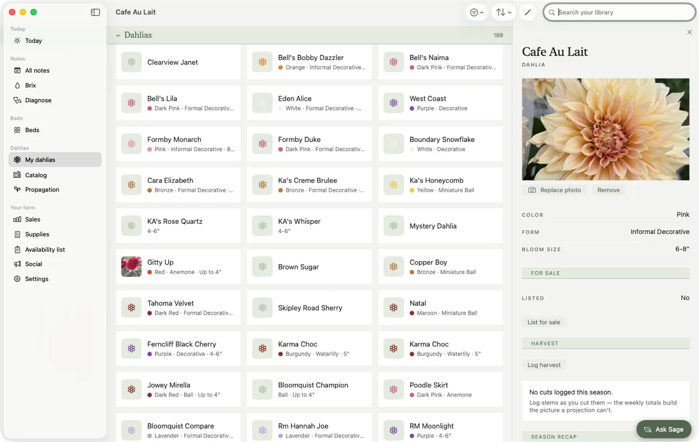Click the Remove photo button
The width and height of the screenshot is (699, 442).
(608, 190)
